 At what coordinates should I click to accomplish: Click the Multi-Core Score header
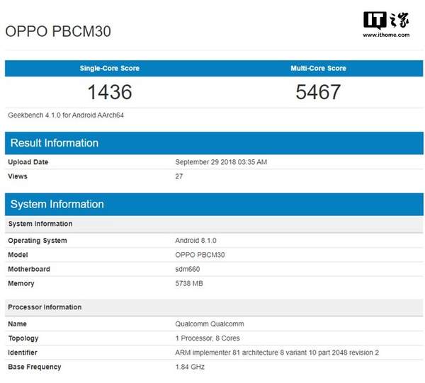point(318,68)
